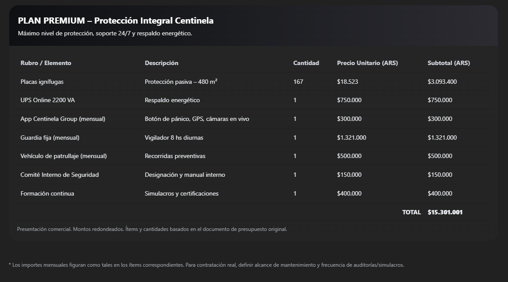Image resolution: width=508 pixels, height=282 pixels.
Task: Click the "Cantidad" column header
Action: click(306, 63)
